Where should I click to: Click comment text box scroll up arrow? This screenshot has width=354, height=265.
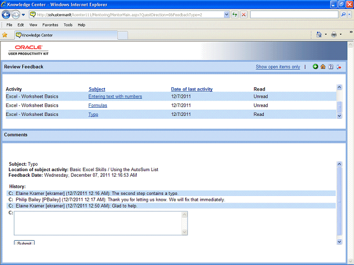[184, 214]
